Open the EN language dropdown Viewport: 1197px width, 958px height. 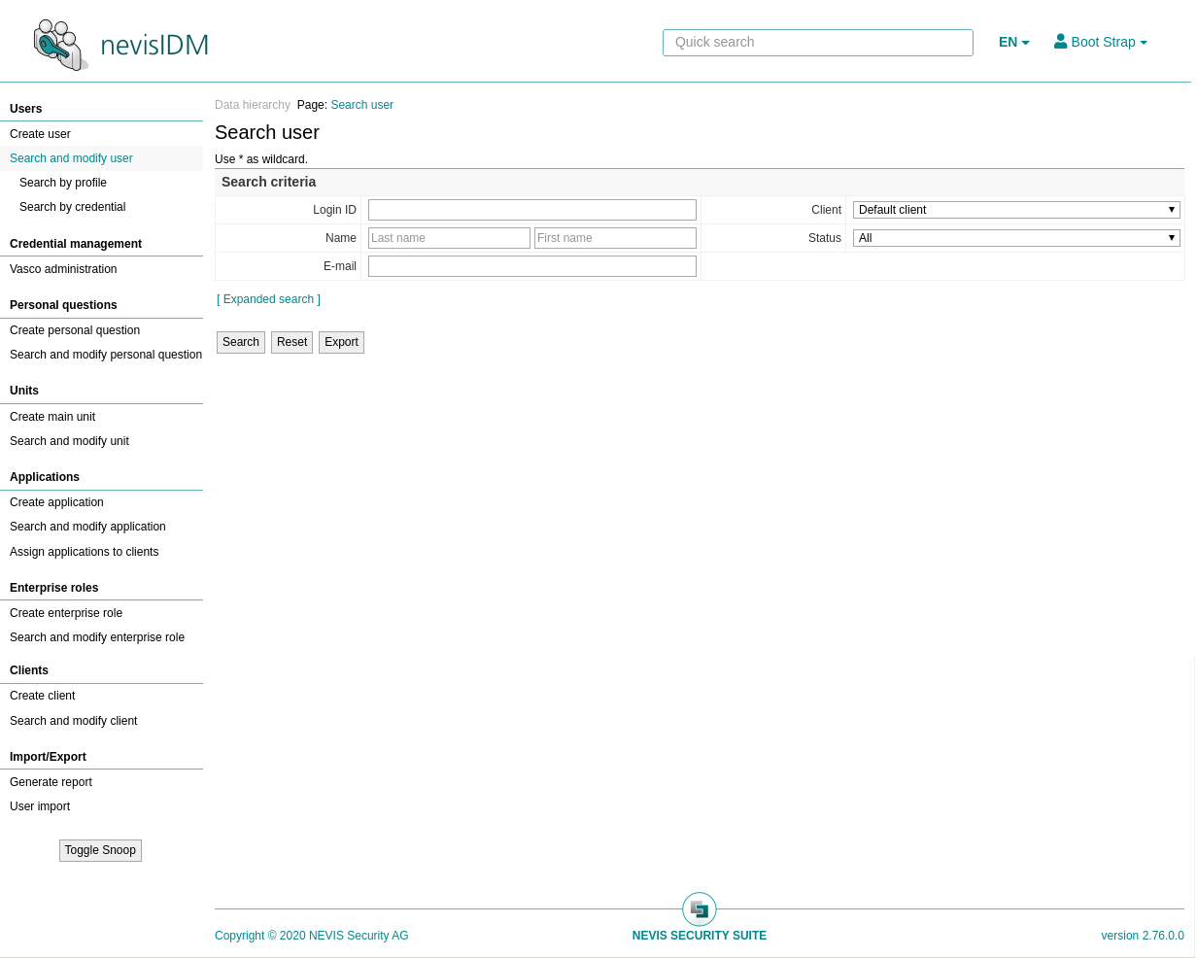pyautogui.click(x=1013, y=42)
